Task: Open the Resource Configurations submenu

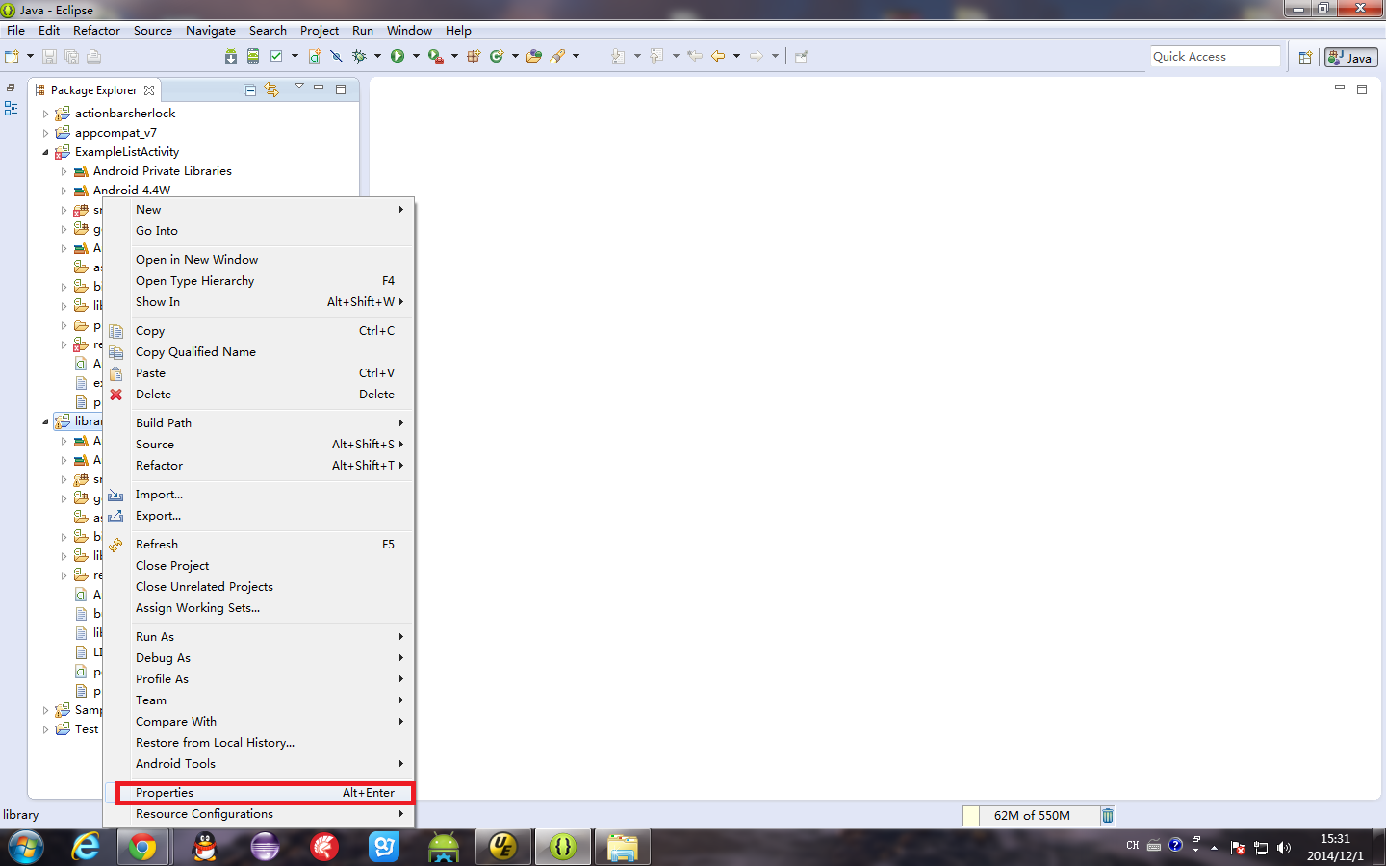Action: point(260,814)
